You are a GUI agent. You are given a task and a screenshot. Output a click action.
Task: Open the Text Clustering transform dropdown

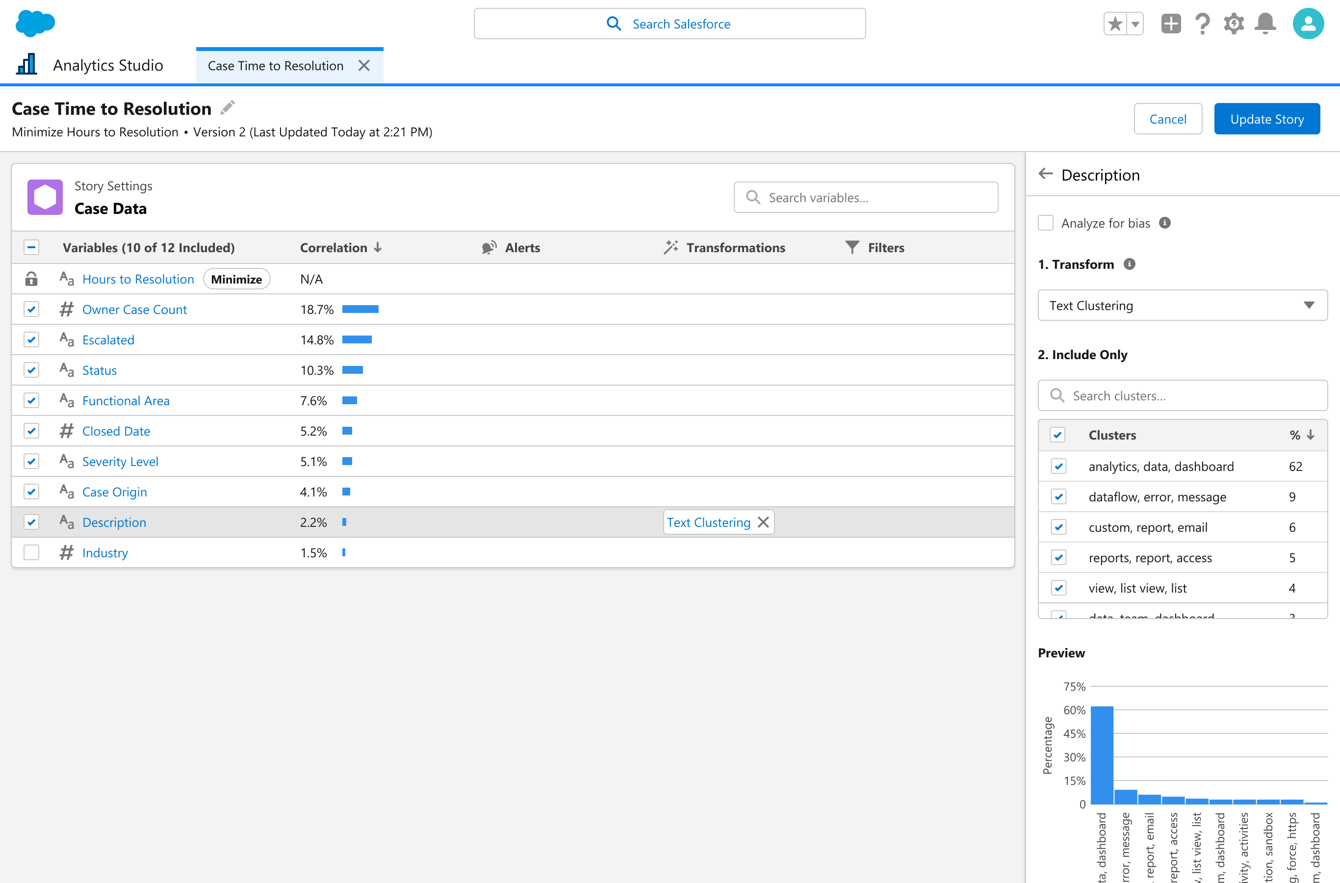click(x=1183, y=305)
